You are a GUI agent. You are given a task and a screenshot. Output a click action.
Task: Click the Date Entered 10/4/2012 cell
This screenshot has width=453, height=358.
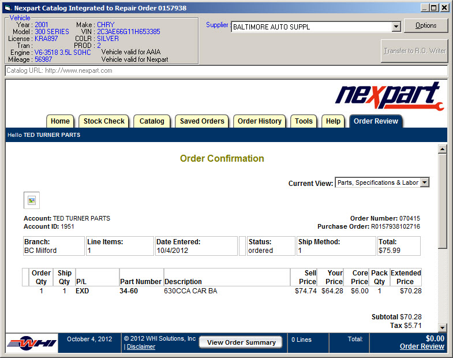coord(196,246)
